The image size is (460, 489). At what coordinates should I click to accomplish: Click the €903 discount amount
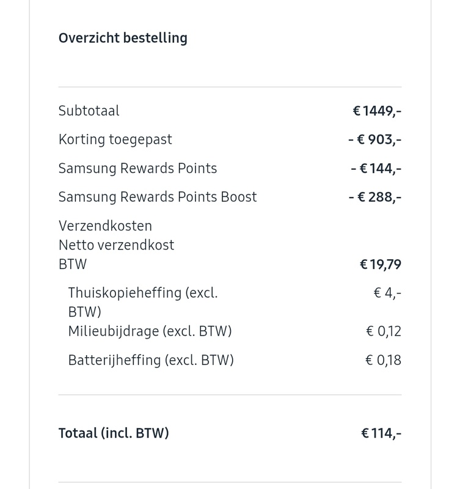(x=374, y=139)
